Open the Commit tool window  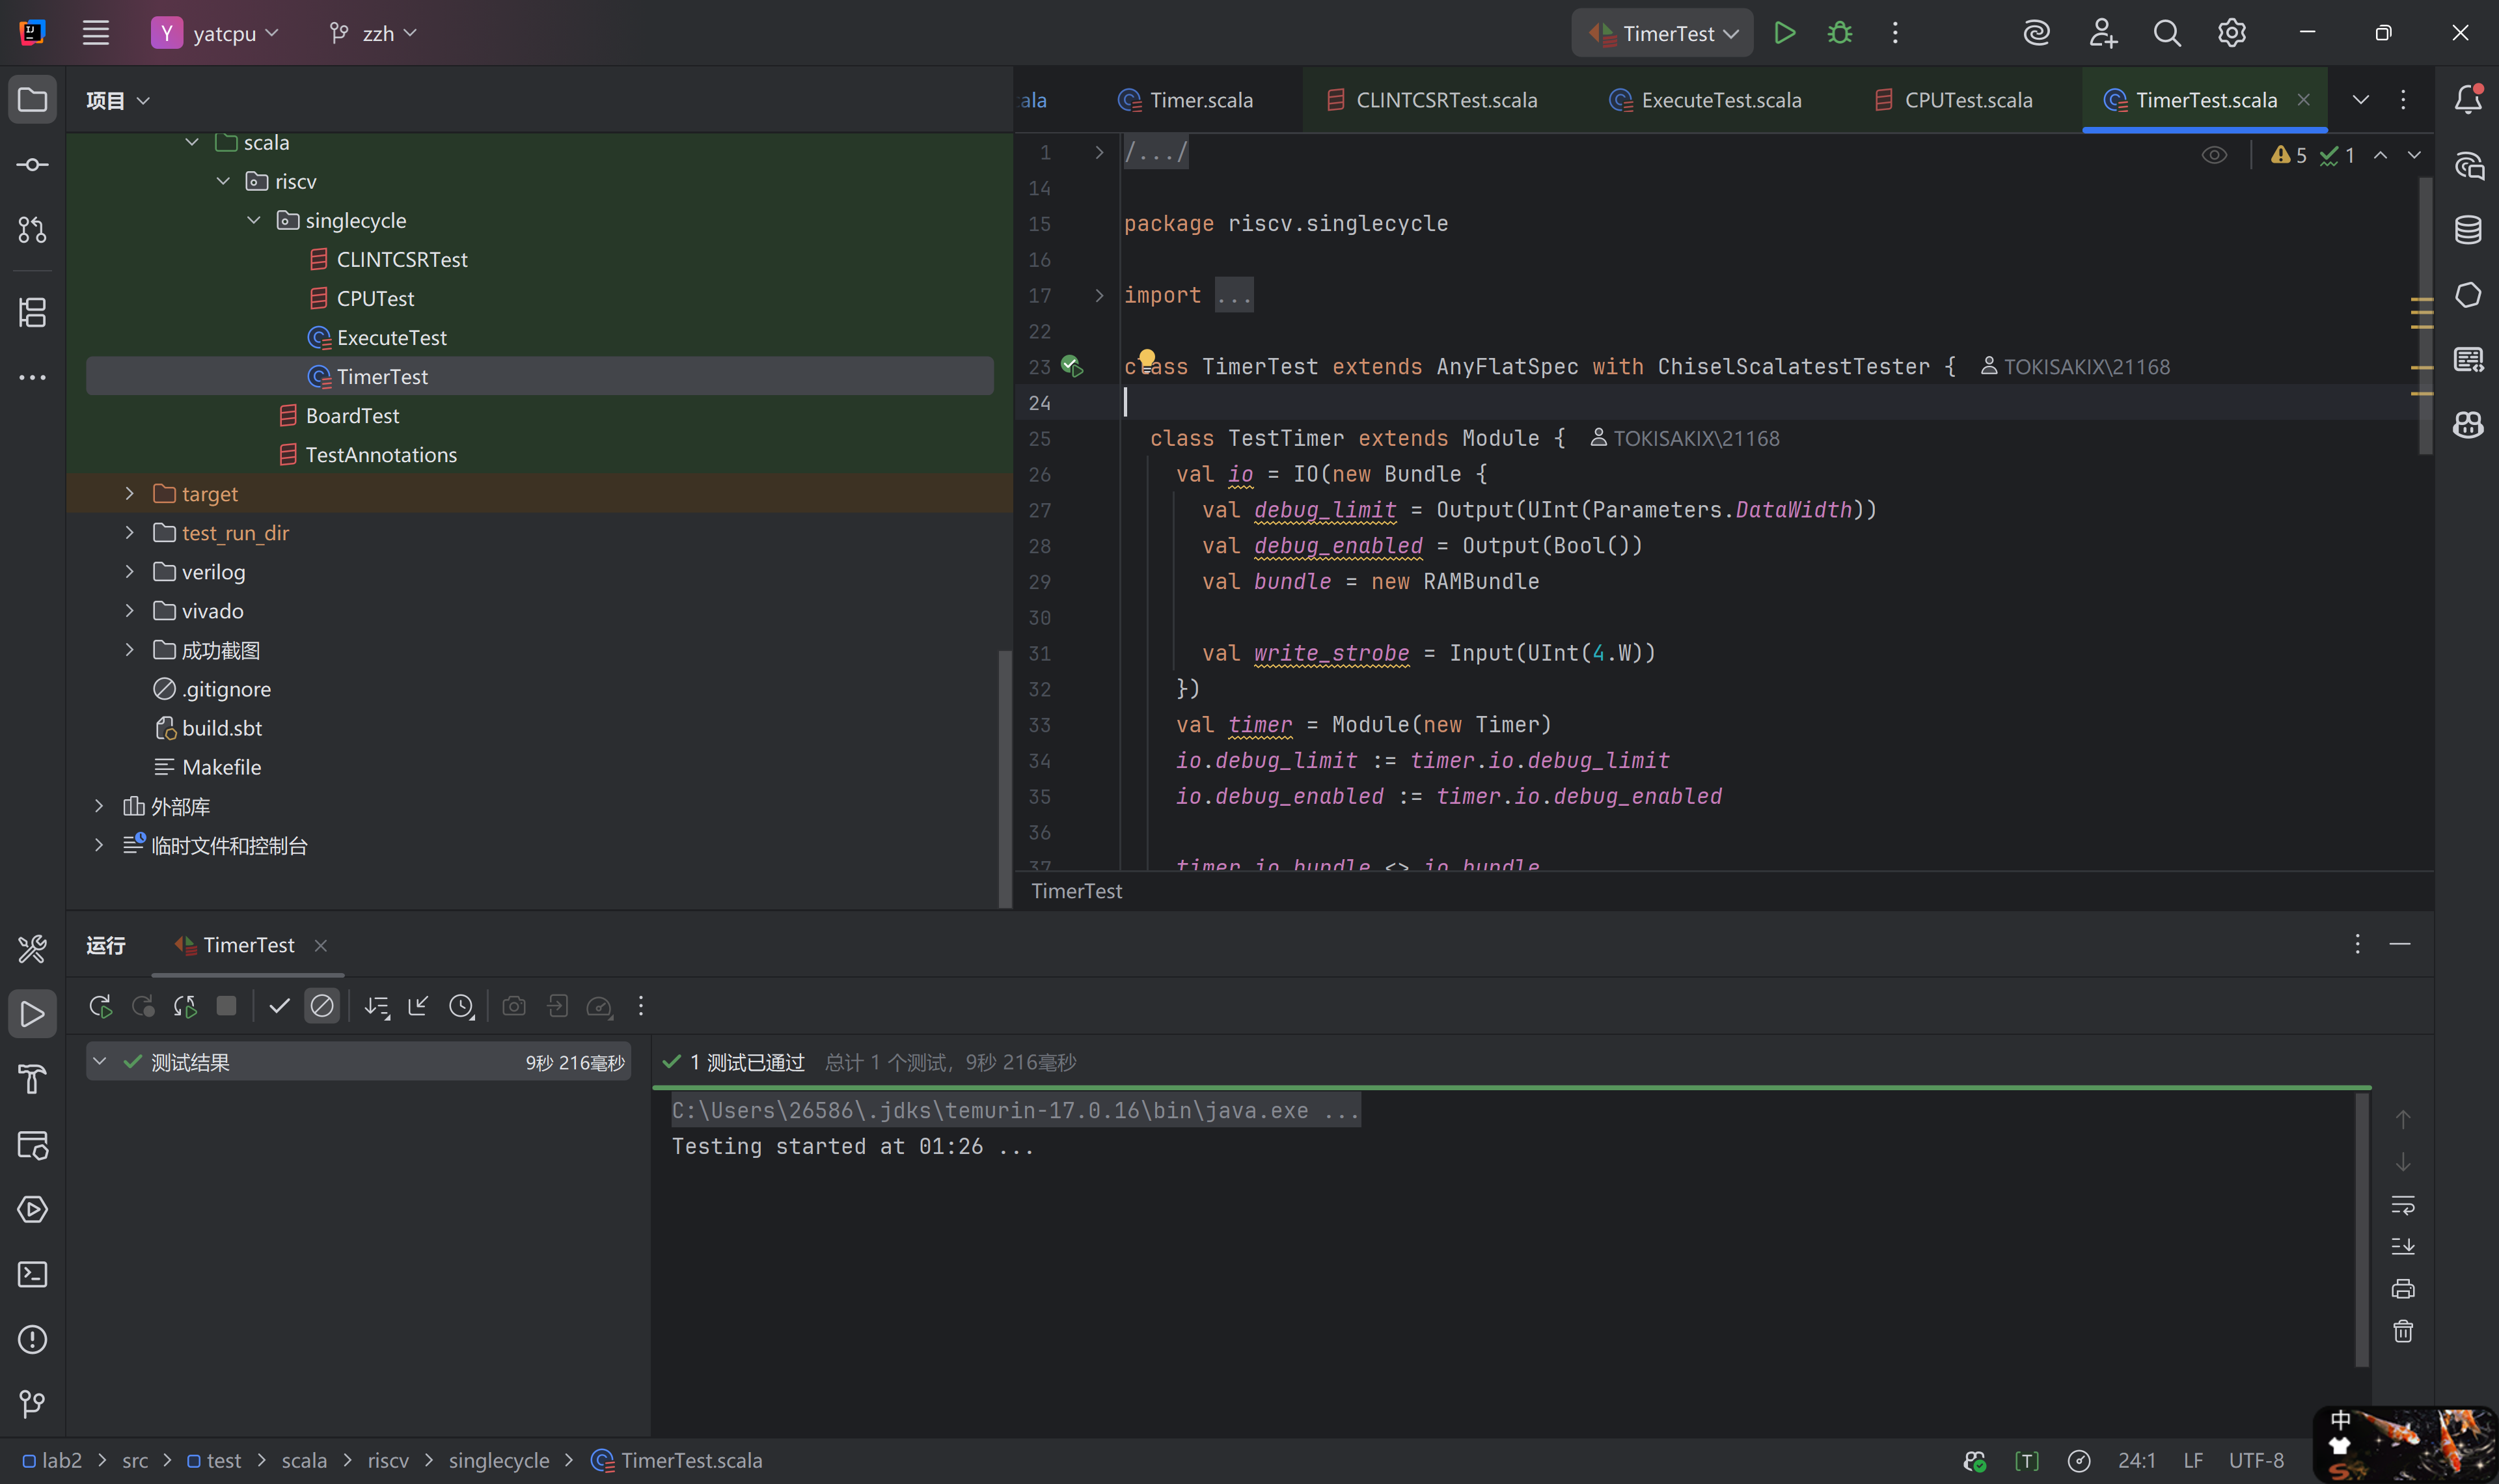click(32, 165)
